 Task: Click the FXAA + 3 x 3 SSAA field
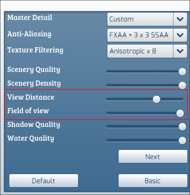coord(140,35)
